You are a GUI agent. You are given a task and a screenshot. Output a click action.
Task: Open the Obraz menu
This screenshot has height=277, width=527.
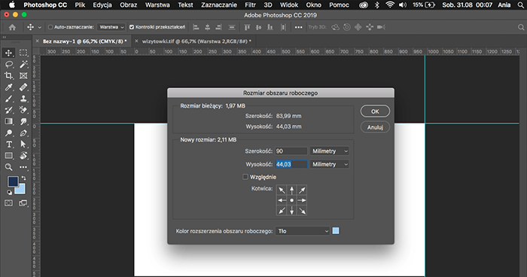click(129, 5)
